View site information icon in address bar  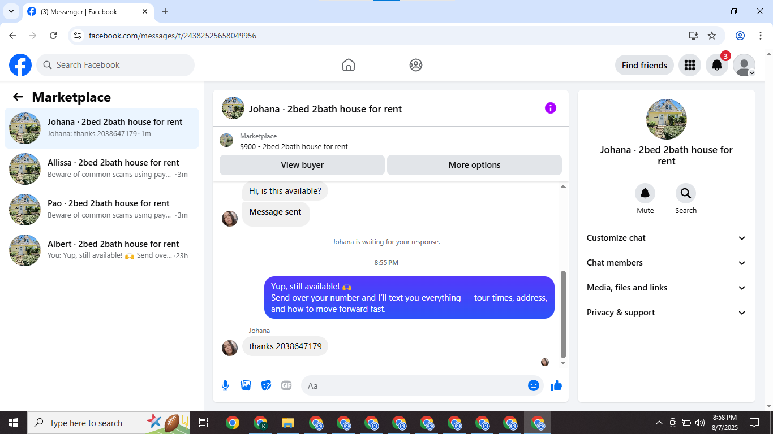click(x=78, y=36)
